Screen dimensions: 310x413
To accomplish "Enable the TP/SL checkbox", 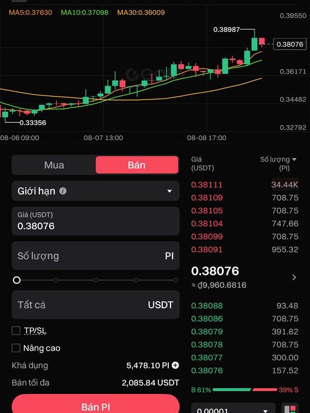I will [16, 330].
